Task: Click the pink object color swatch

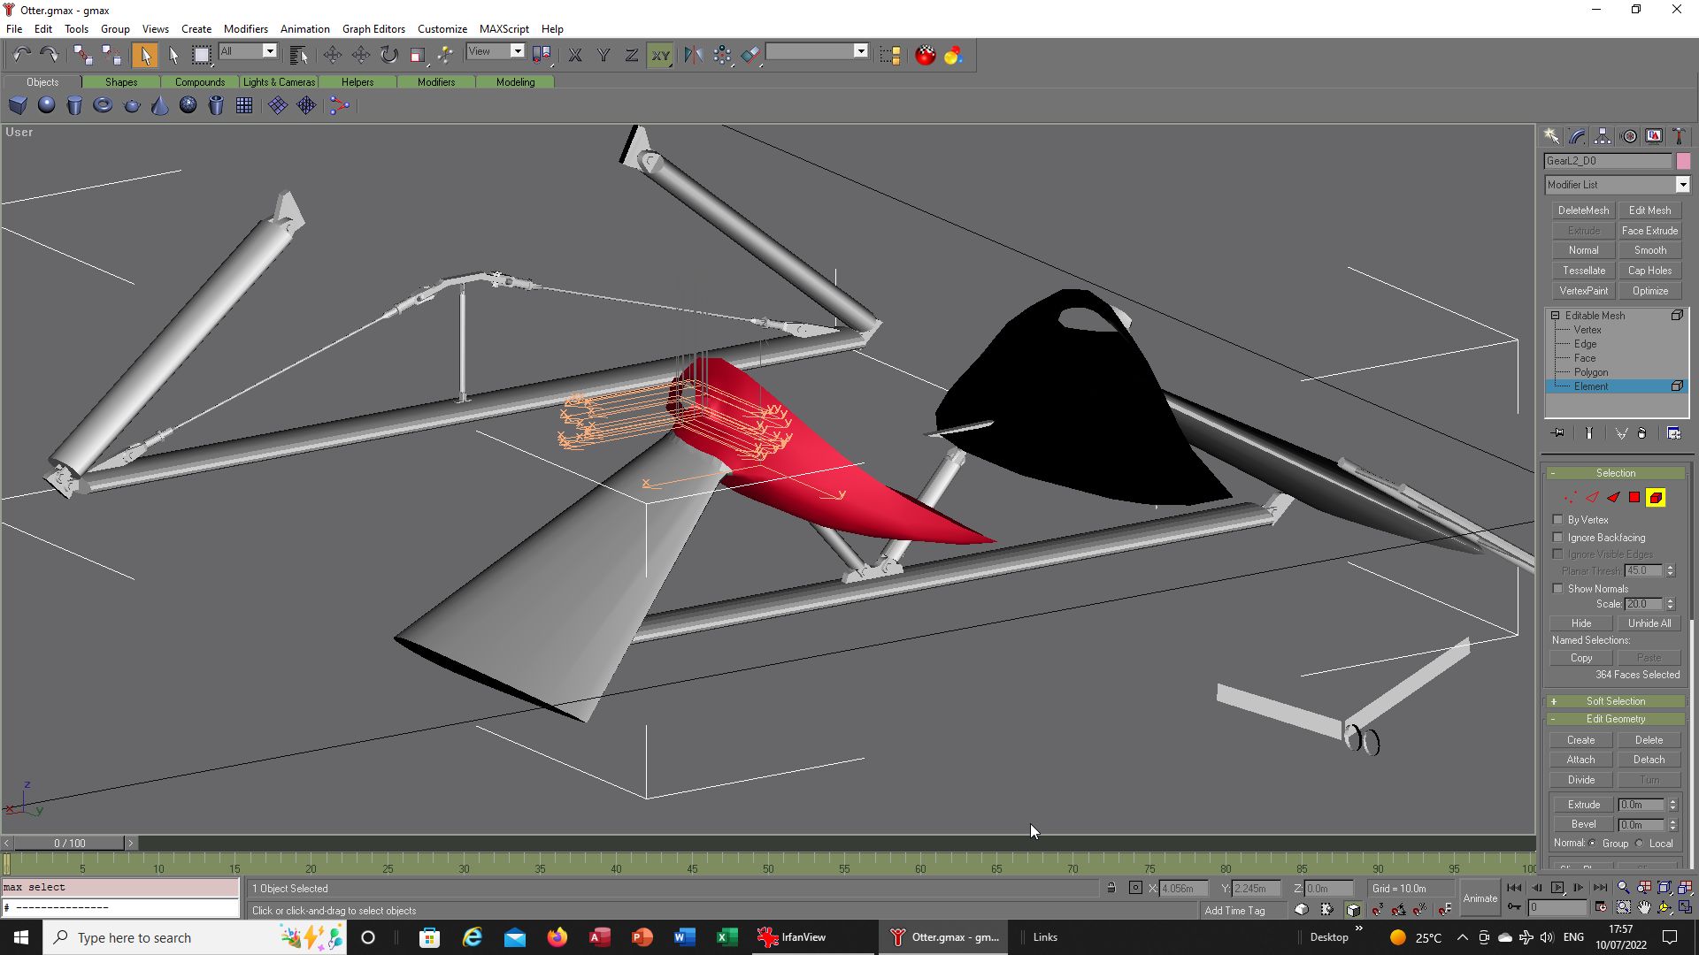Action: coord(1683,161)
